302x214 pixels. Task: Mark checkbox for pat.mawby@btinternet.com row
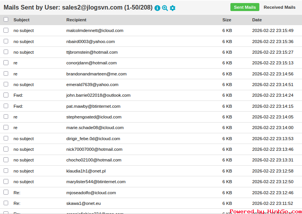[6, 106]
